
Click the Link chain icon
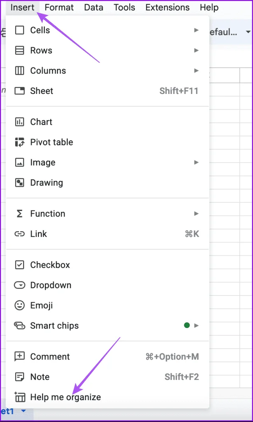point(19,234)
